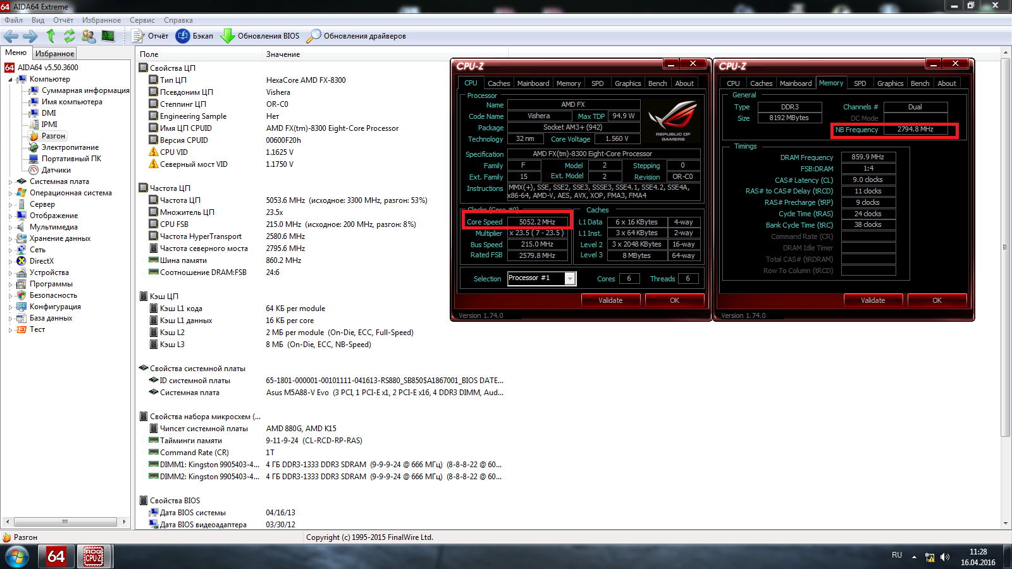Viewport: 1012px width, 569px height.
Task: Expand the Устройства branch
Action: tap(10, 273)
